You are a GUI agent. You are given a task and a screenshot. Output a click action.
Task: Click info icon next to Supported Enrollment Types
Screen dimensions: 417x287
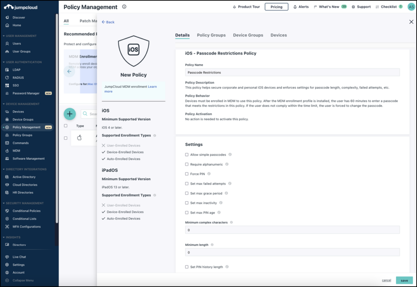tap(155, 135)
